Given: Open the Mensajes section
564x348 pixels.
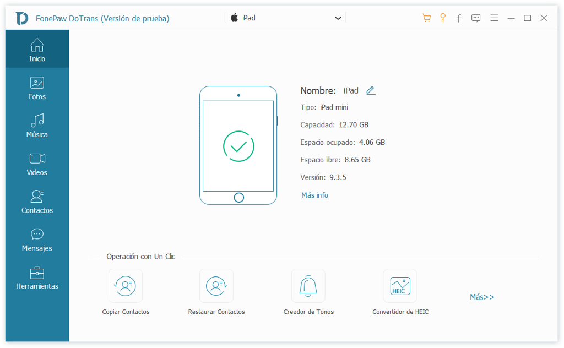Looking at the screenshot, I should point(37,240).
